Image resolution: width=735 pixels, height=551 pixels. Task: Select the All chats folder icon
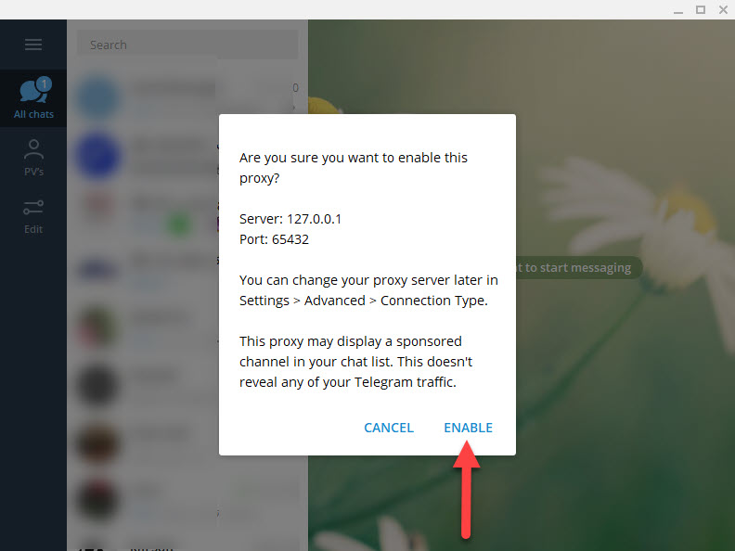[x=33, y=91]
